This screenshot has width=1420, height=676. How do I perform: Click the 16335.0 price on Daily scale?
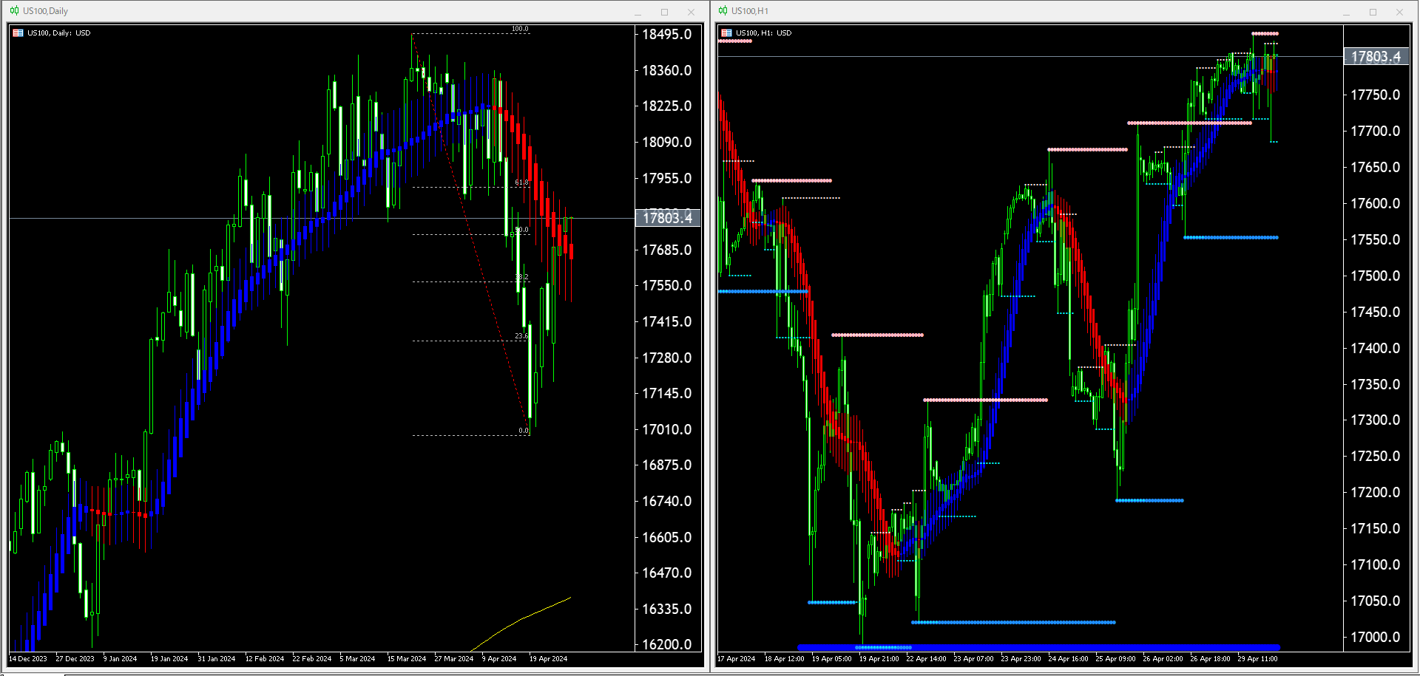[x=667, y=610]
